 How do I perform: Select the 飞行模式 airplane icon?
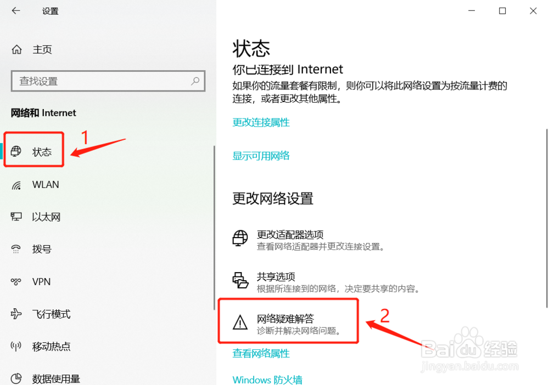coord(16,314)
